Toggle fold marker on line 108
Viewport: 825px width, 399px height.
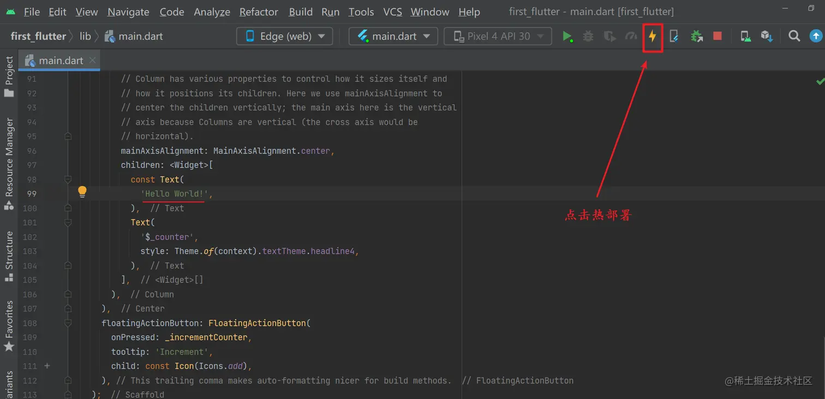point(68,323)
